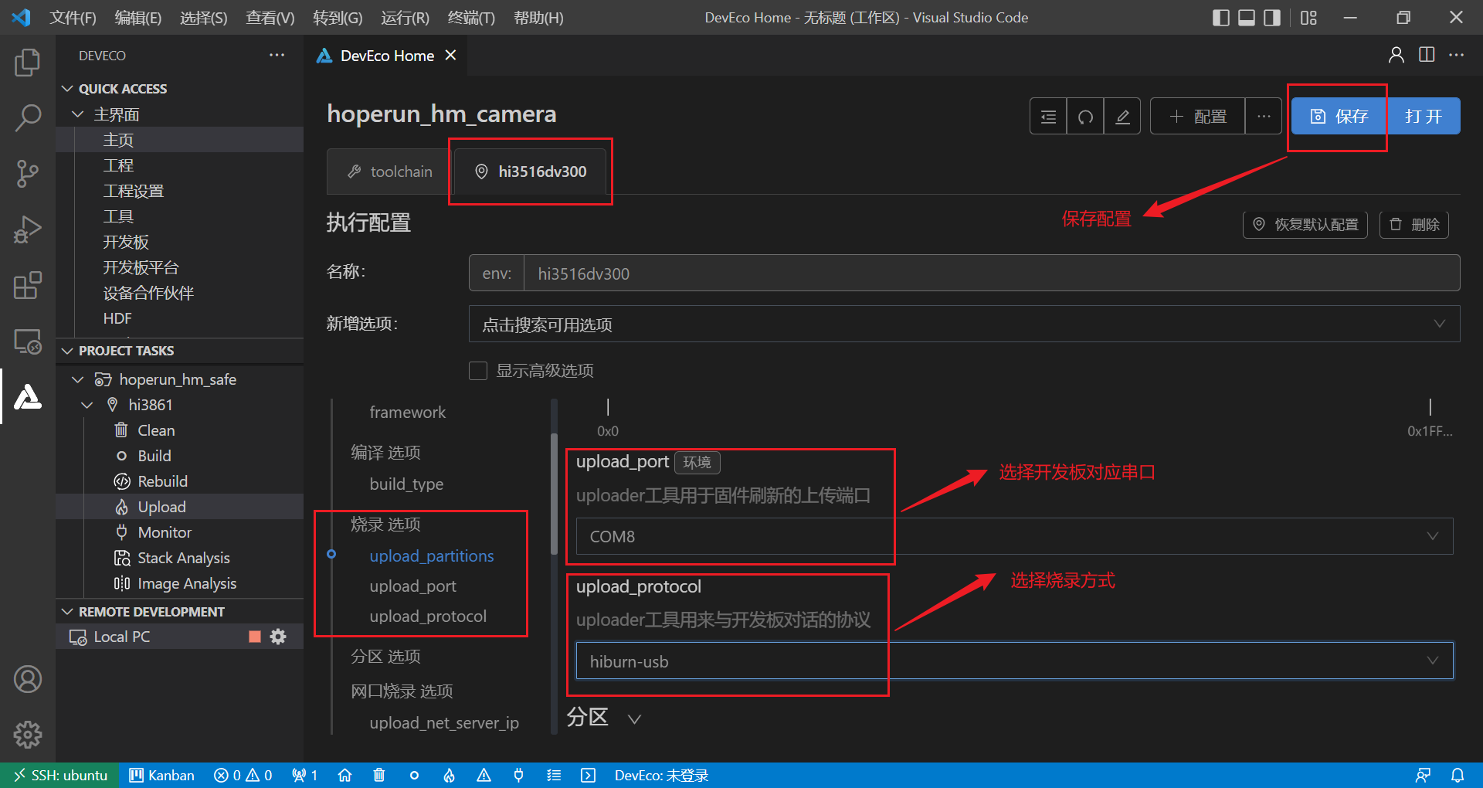Viewport: 1483px width, 788px height.
Task: Click the edit pencil icon button
Action: (1122, 117)
